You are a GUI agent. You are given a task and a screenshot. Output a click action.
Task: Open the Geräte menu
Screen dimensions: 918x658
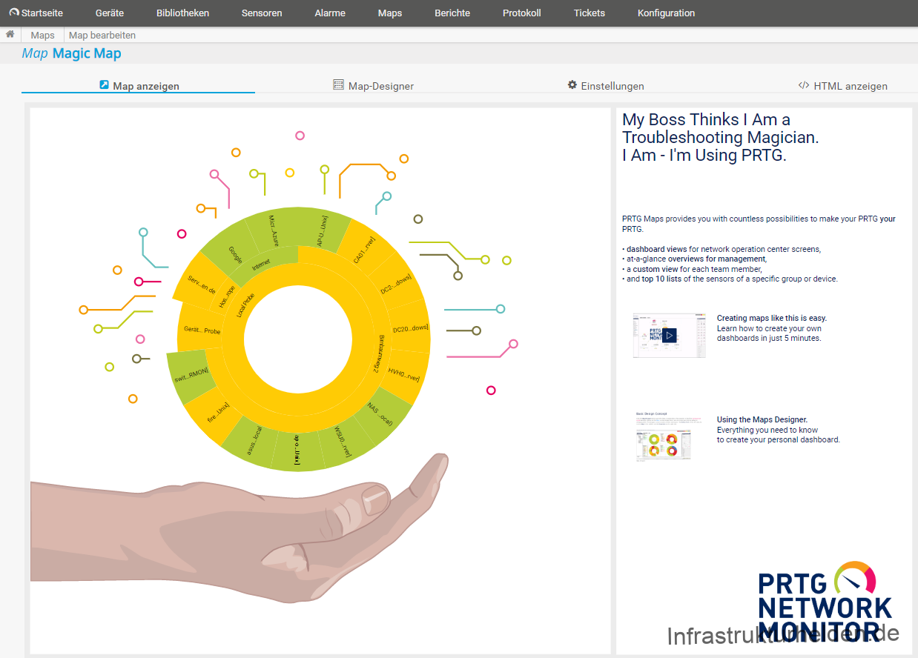coord(110,13)
